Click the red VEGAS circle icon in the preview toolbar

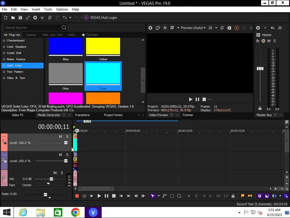[x=237, y=28]
